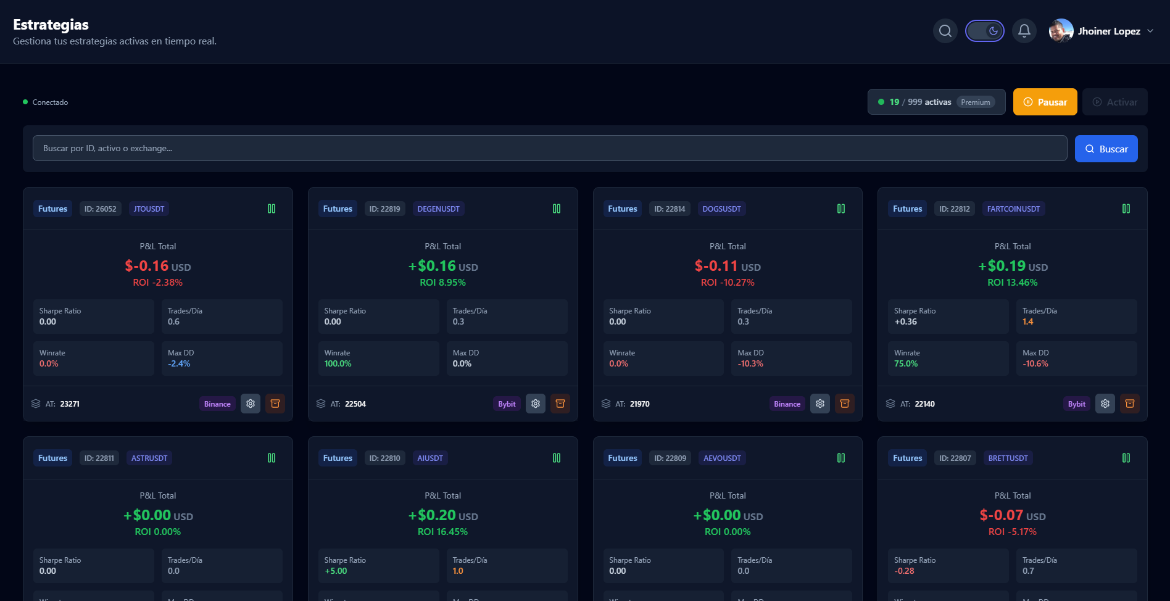This screenshot has width=1170, height=601.
Task: Select the BRETTUSDT symbol tag
Action: (x=1008, y=458)
